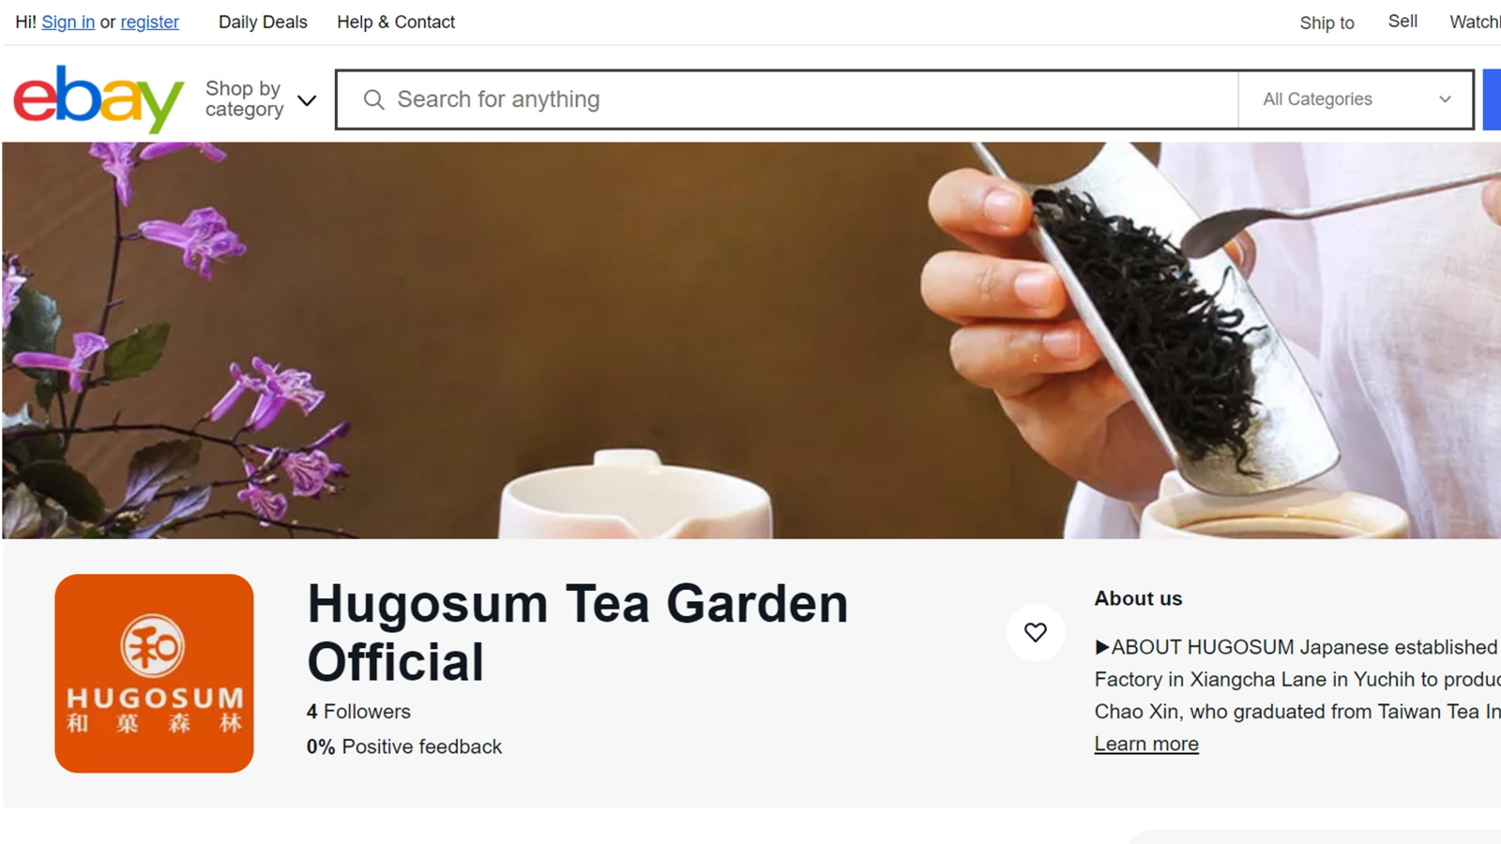Viewport: 1501px width, 844px height.
Task: Open the All Categories dropdown
Action: (1356, 99)
